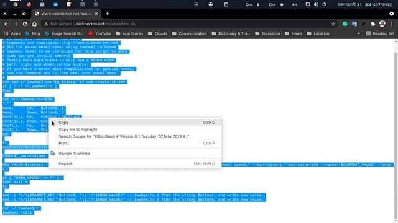Open the Apps bookmark shortcut
Viewport: 398px width, 223px height.
[x=12, y=33]
